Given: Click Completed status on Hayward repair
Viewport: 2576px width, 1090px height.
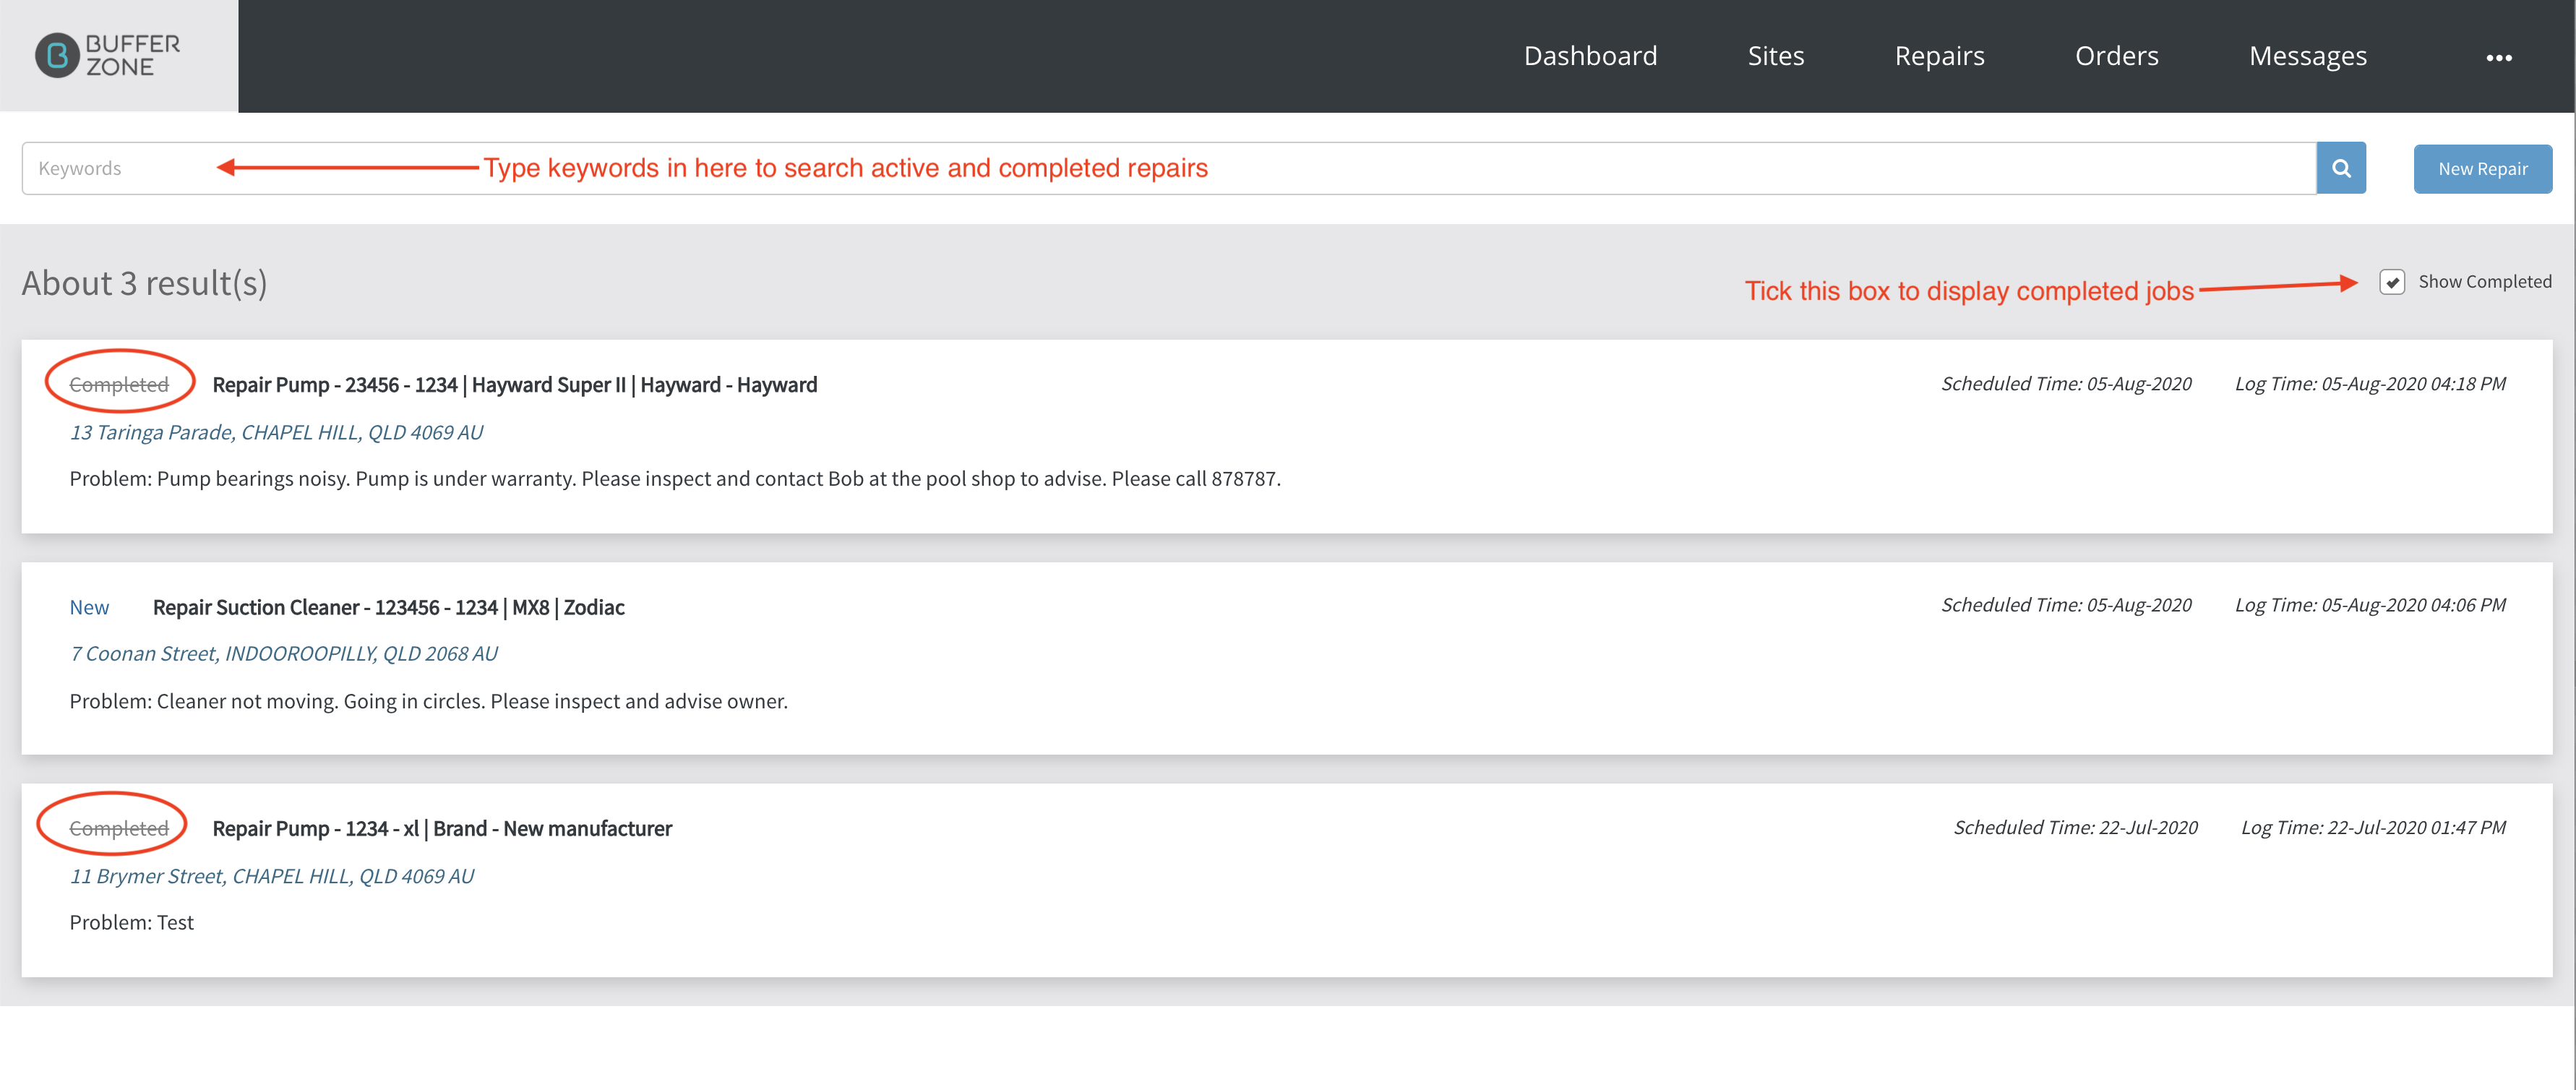Looking at the screenshot, I should click(x=119, y=385).
